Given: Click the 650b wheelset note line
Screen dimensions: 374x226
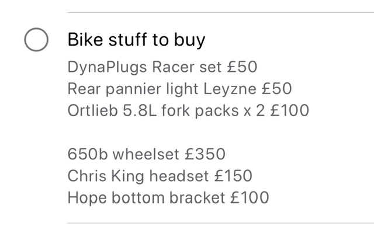Looking at the screenshot, I should tap(147, 154).
